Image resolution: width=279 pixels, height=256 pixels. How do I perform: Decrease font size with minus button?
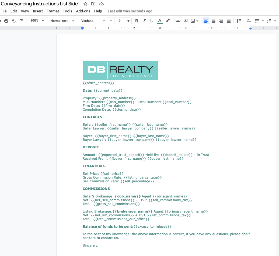(111, 21)
